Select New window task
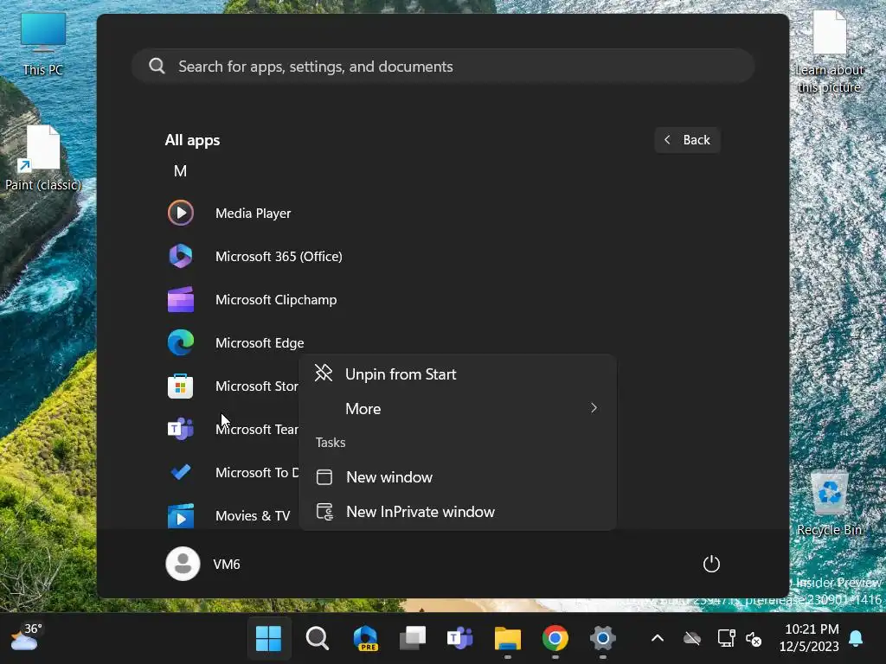The height and width of the screenshot is (664, 886). click(458, 477)
